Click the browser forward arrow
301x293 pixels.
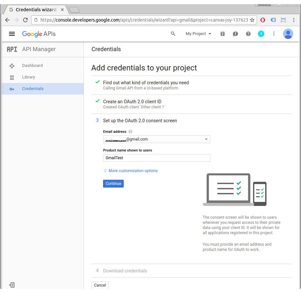[x=16, y=20]
